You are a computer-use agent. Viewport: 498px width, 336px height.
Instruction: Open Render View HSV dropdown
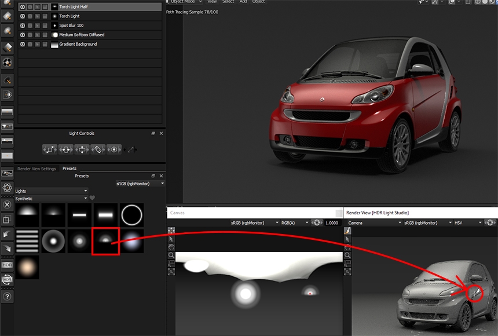[x=468, y=223]
